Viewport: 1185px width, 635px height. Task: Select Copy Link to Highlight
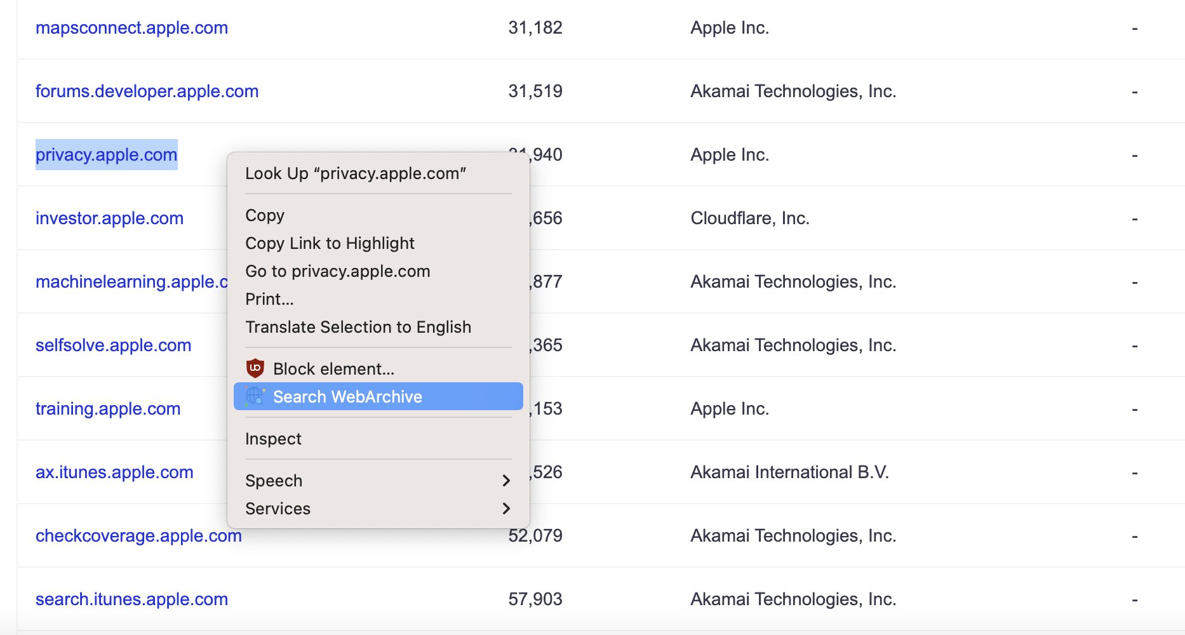[x=330, y=243]
